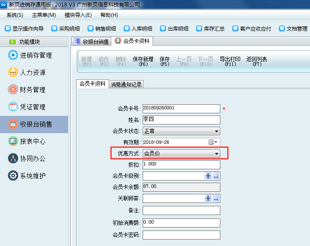Viewport: 310px width, 246px height.
Task: Open the 优惠方式 dropdown list
Action: 216,153
